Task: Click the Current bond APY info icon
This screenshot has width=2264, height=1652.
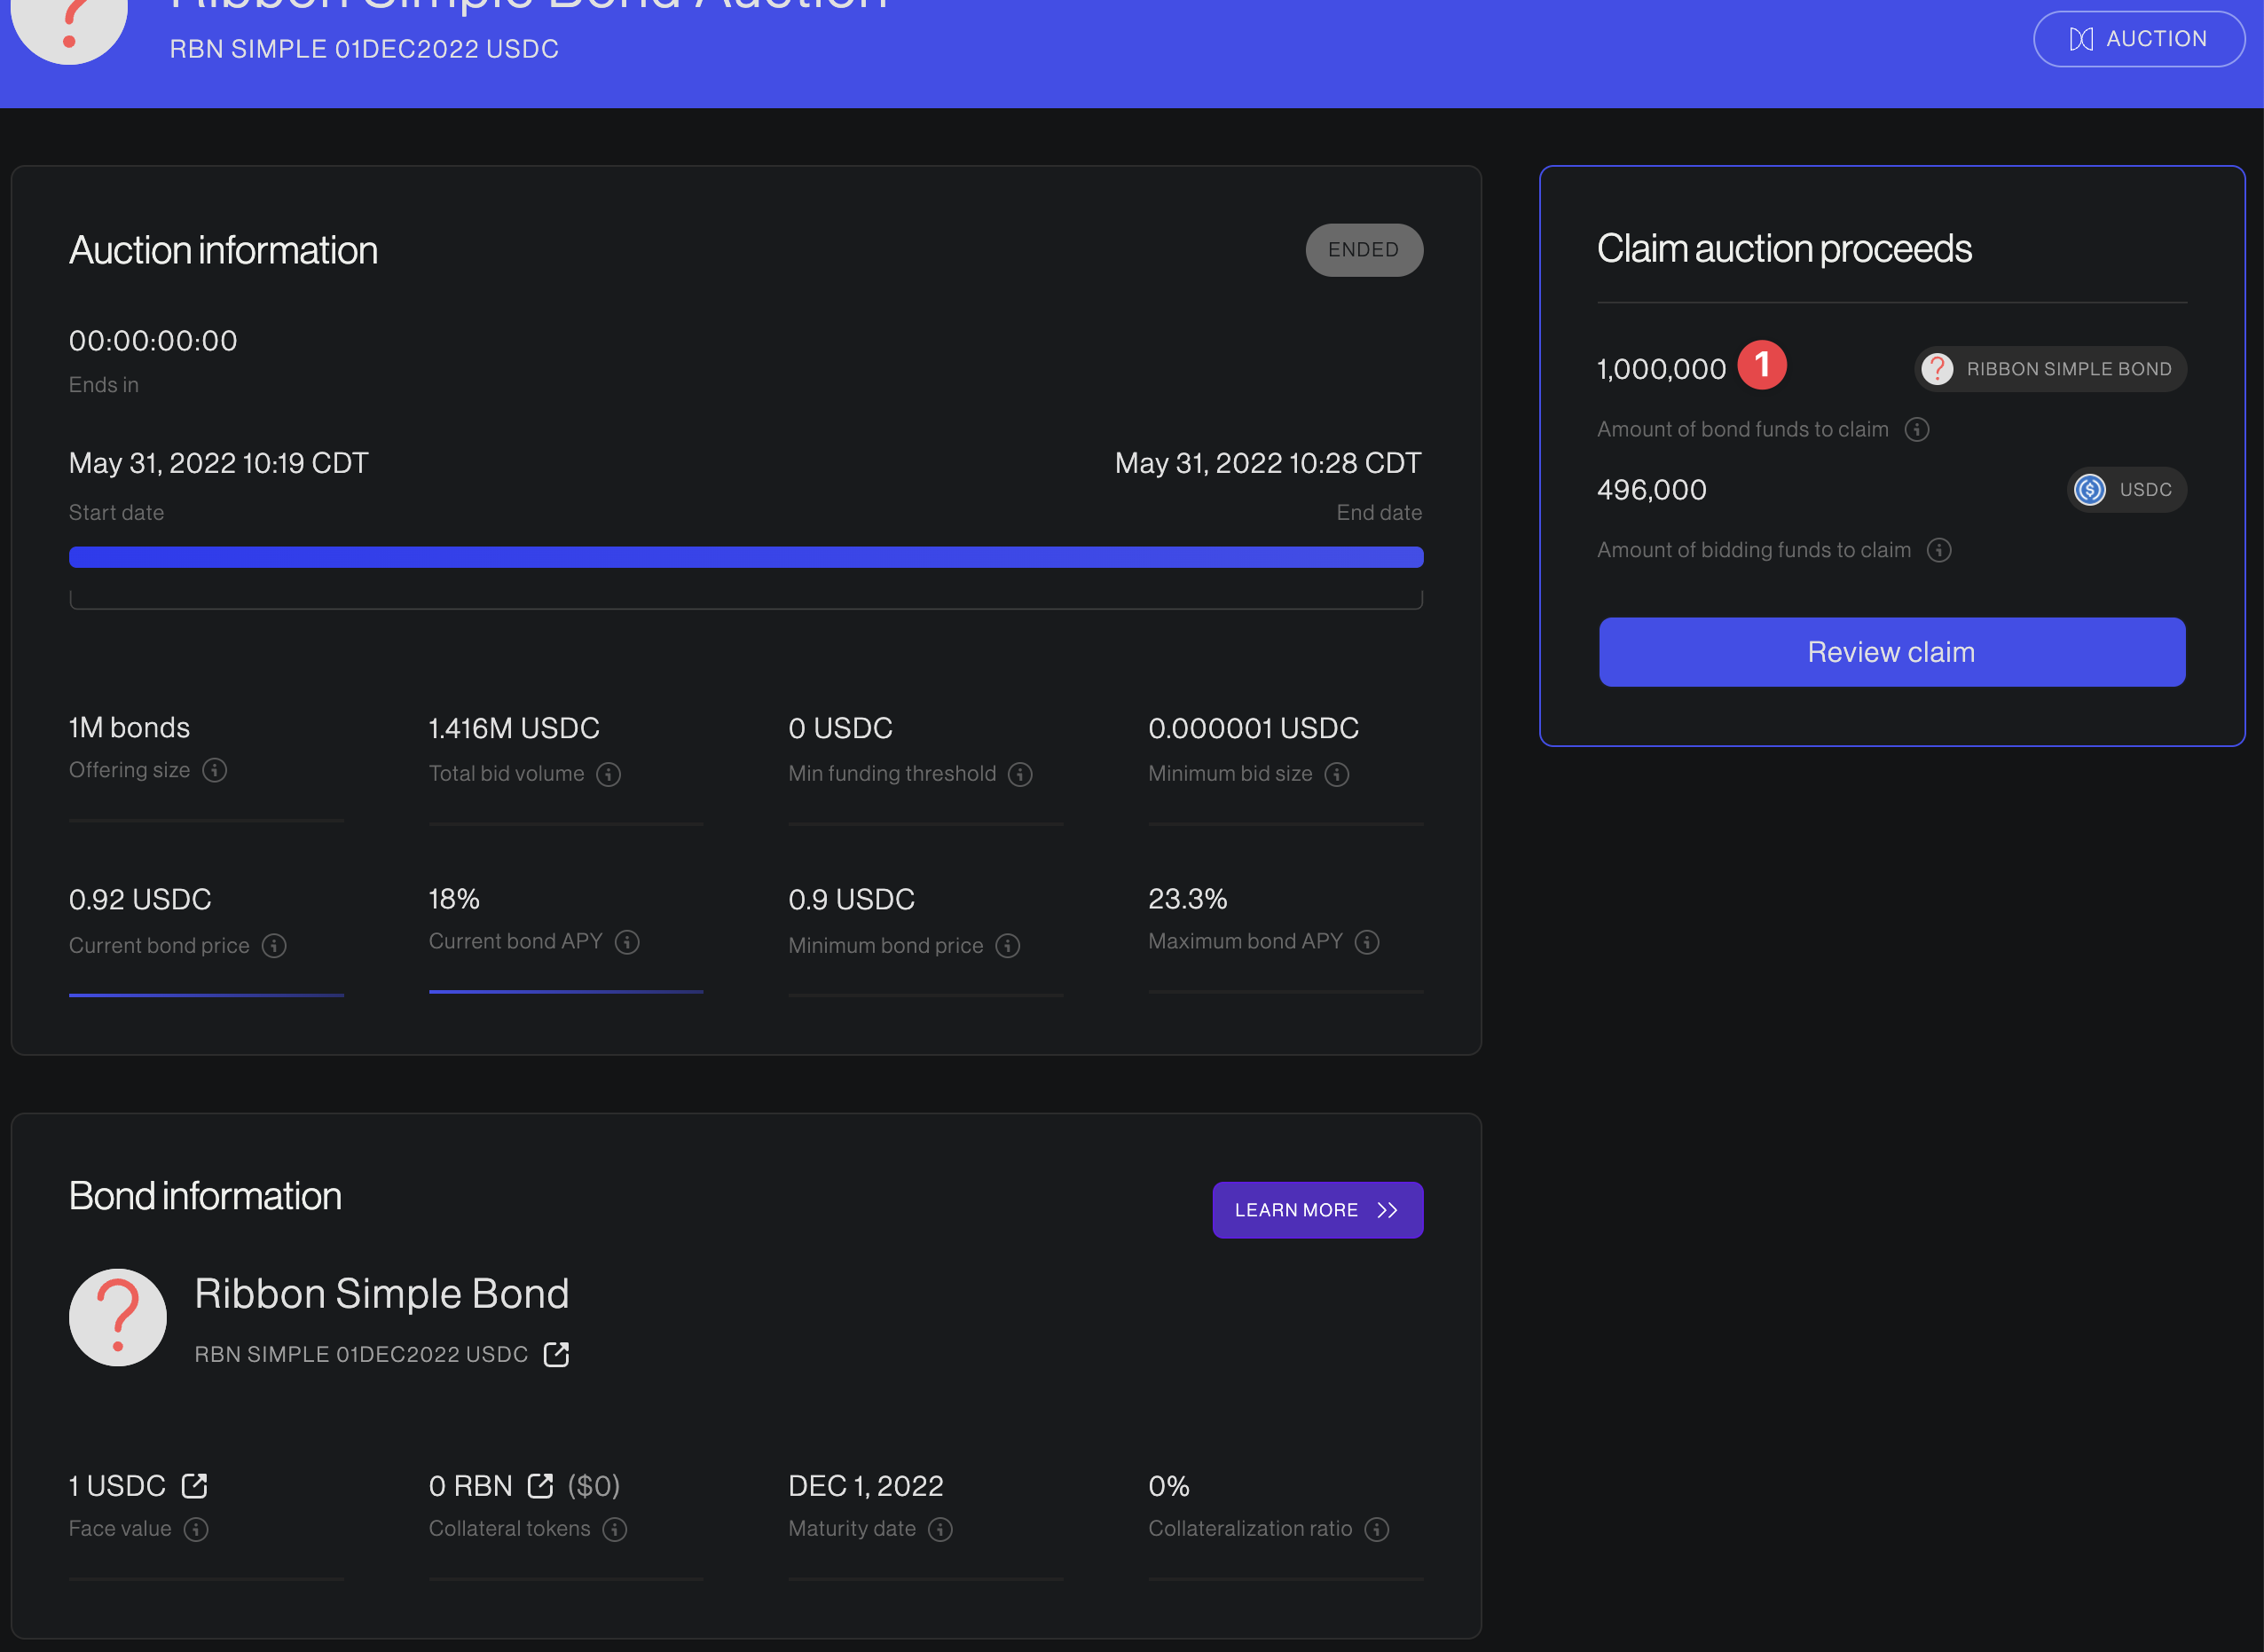Action: pos(627,942)
